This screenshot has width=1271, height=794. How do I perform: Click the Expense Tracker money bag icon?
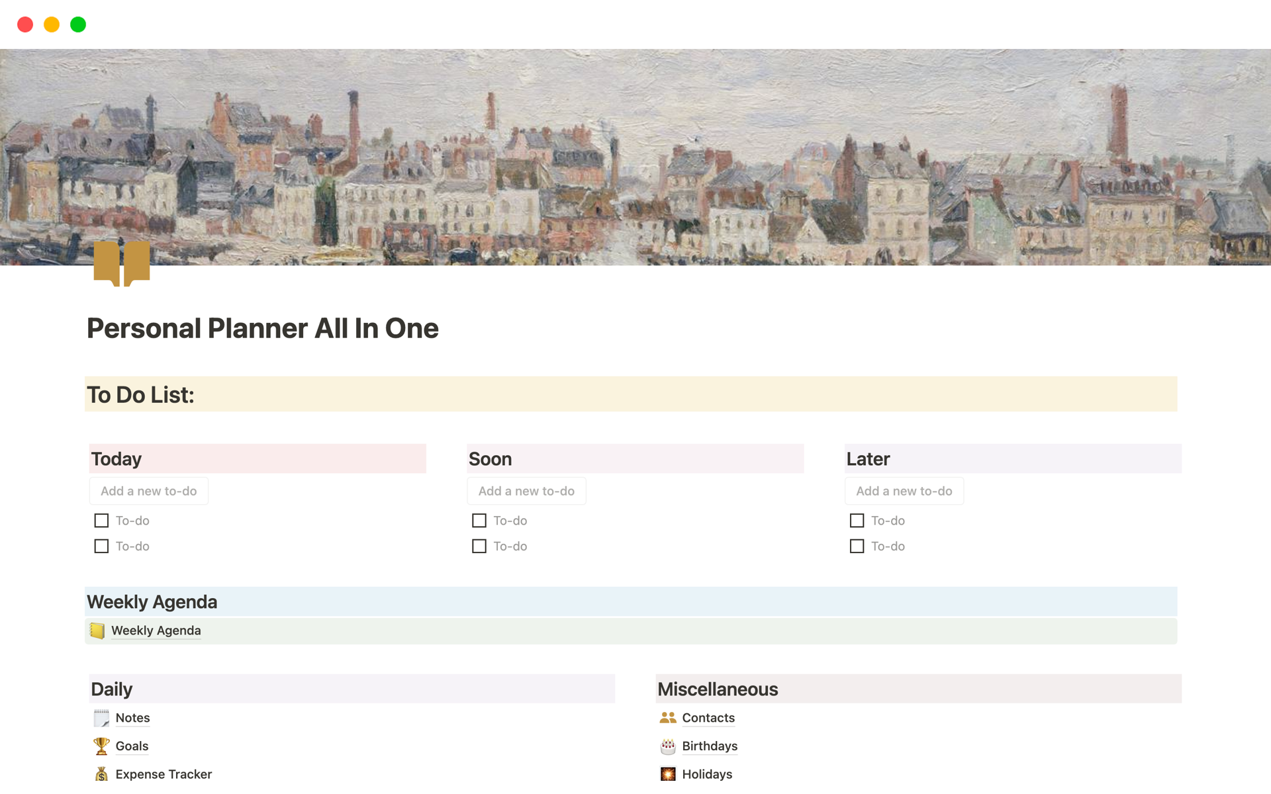[x=101, y=773]
